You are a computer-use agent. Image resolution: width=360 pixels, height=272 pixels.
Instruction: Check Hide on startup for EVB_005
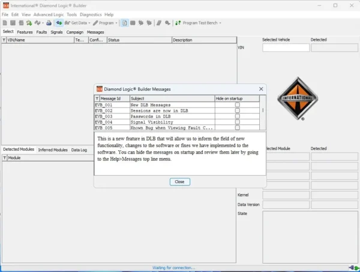tap(238, 127)
